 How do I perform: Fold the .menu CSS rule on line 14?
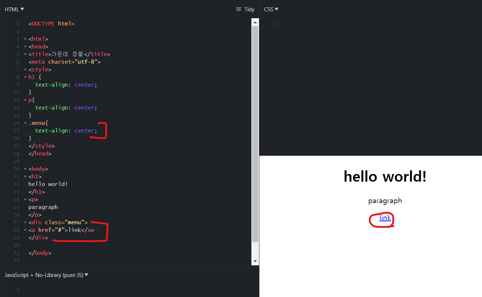point(25,123)
